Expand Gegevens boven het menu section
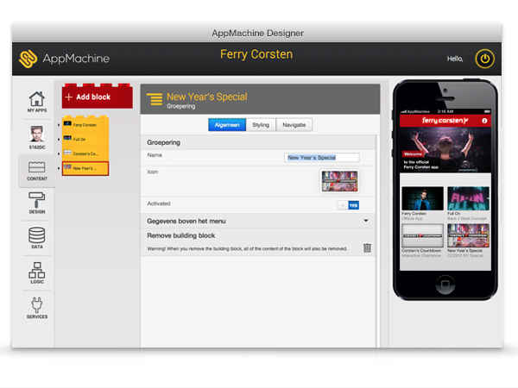The height and width of the screenshot is (388, 518). [x=365, y=221]
